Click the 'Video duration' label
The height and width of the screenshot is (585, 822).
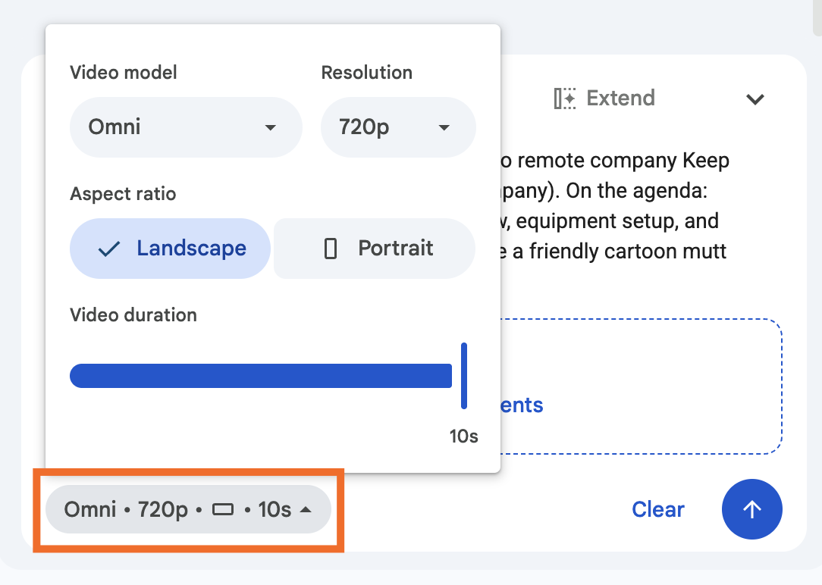click(133, 315)
